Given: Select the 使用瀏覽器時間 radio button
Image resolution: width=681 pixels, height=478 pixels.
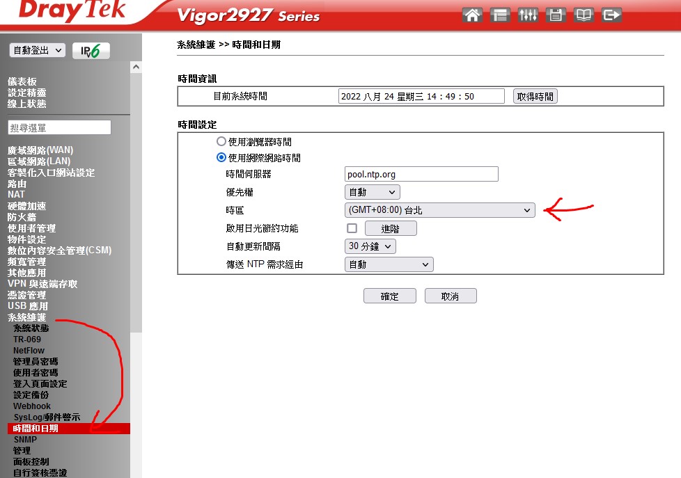Looking at the screenshot, I should (221, 141).
